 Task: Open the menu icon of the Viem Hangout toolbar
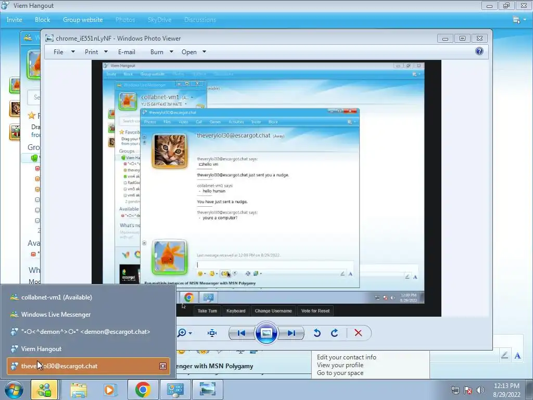[x=519, y=20]
